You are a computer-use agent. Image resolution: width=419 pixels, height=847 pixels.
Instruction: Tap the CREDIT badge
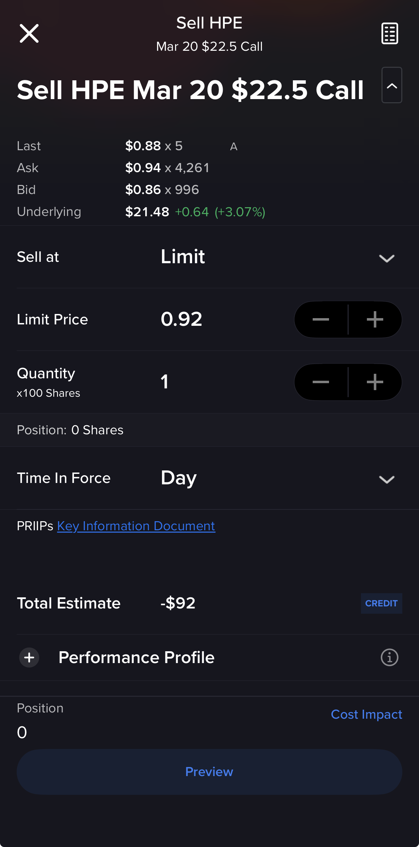(x=381, y=603)
